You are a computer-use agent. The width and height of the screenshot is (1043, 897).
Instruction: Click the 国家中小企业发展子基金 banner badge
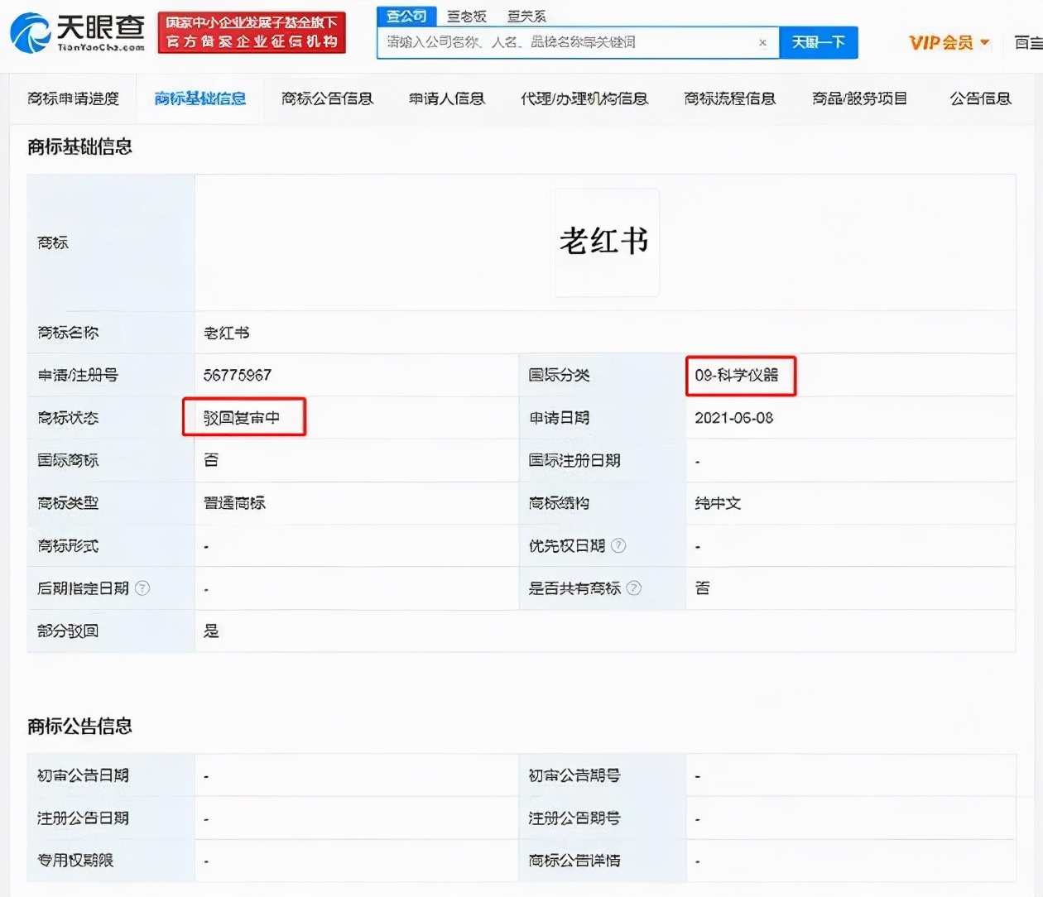(252, 33)
